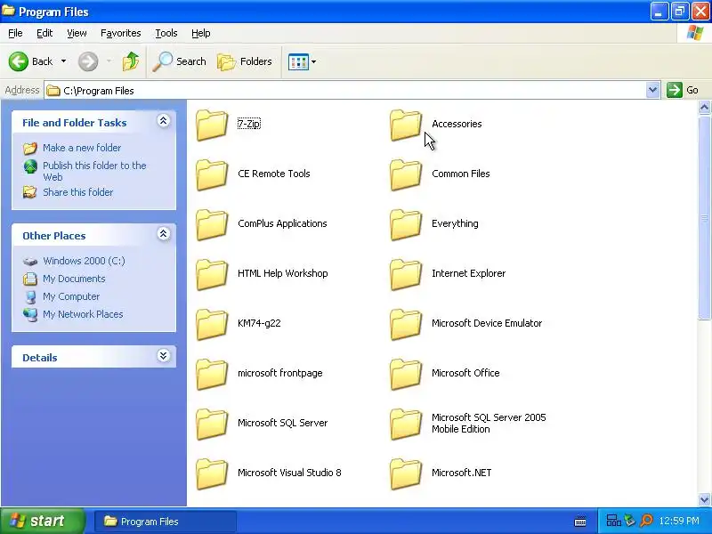The width and height of the screenshot is (712, 534).
Task: Toggle the Folders pane button
Action: [x=245, y=61]
